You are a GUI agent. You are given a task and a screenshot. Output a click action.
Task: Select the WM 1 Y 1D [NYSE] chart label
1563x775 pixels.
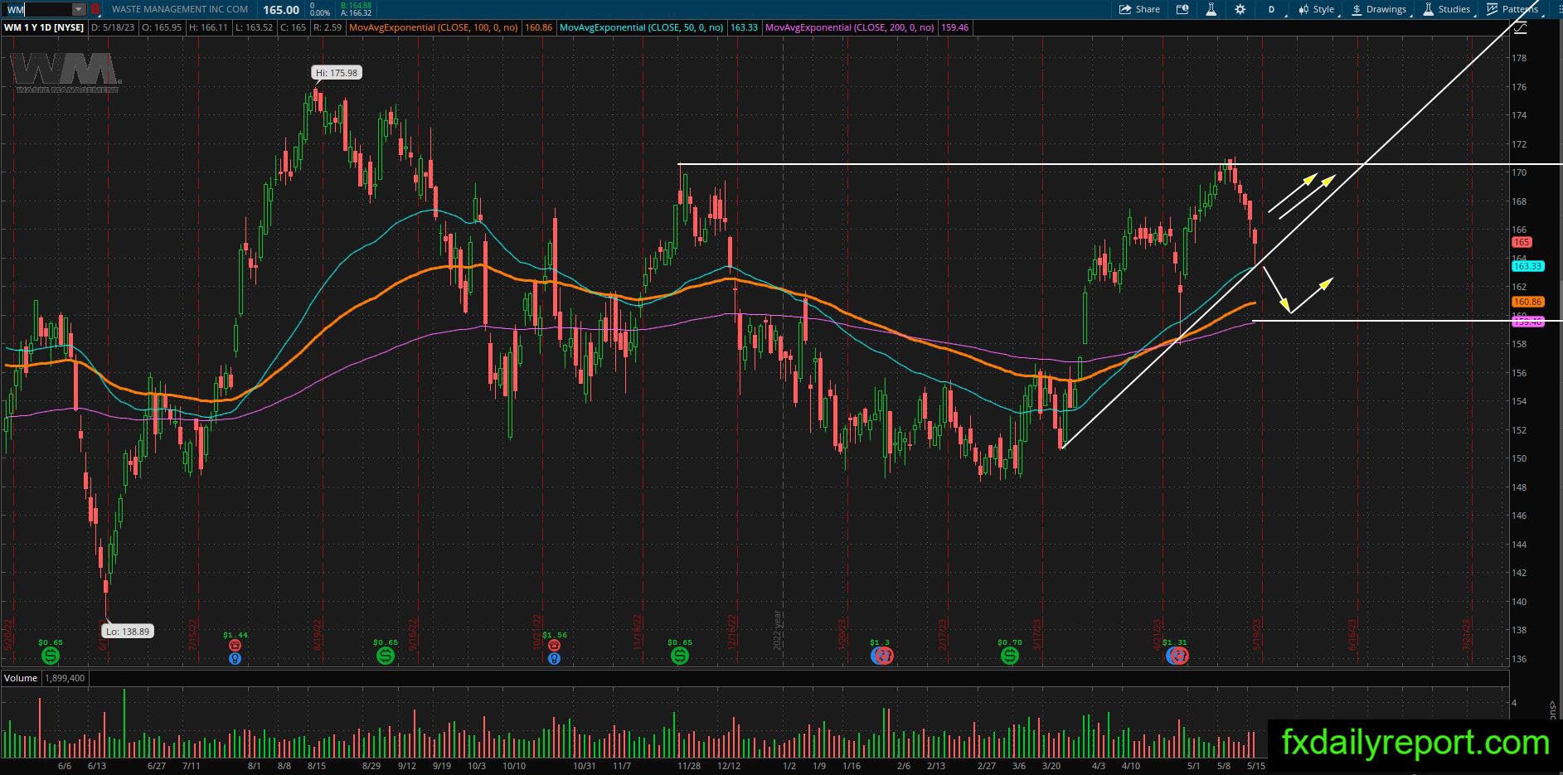(44, 27)
